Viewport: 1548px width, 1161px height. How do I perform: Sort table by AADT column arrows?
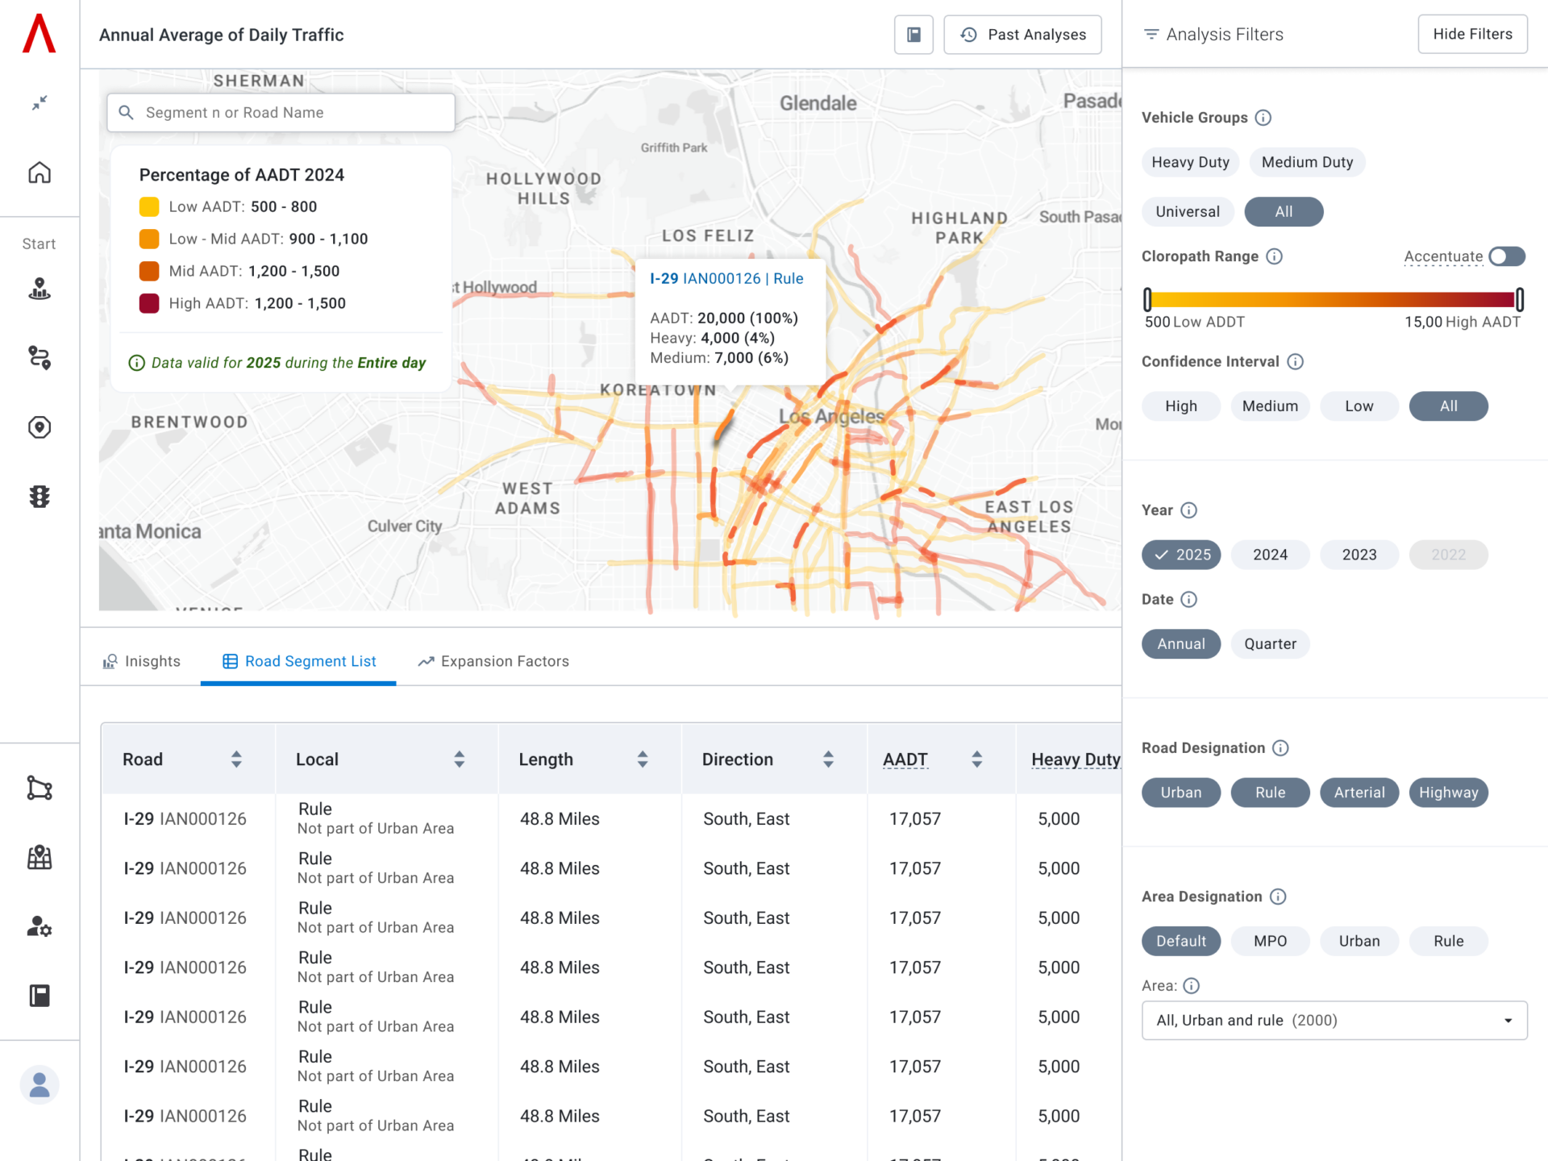click(976, 759)
